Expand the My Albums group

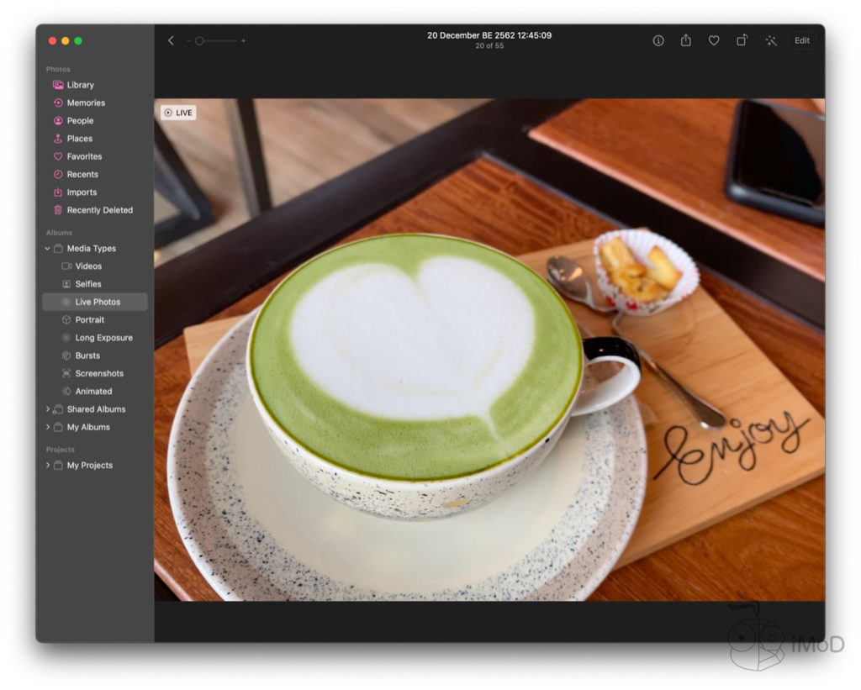point(48,428)
